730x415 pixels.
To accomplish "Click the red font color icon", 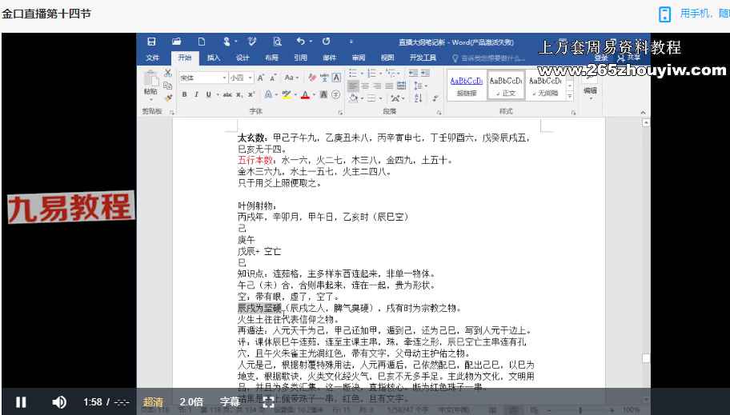I will [304, 94].
